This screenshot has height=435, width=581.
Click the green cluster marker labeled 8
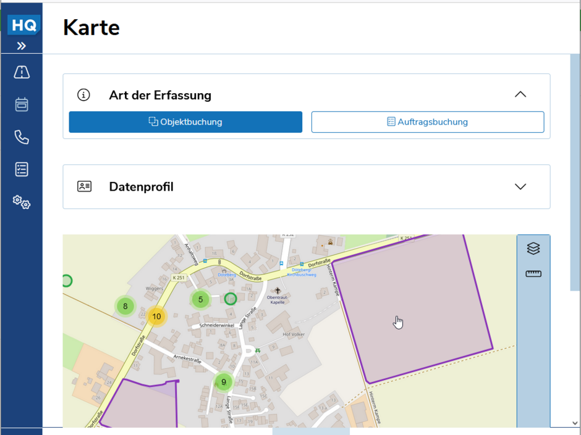125,306
